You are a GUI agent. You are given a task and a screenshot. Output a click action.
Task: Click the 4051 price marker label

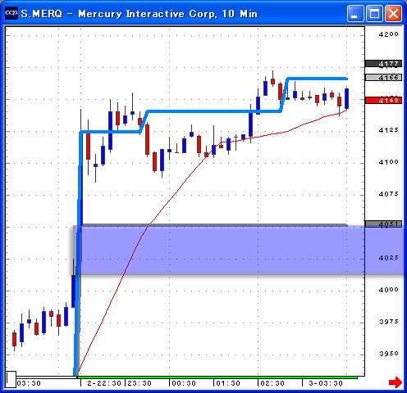384,224
